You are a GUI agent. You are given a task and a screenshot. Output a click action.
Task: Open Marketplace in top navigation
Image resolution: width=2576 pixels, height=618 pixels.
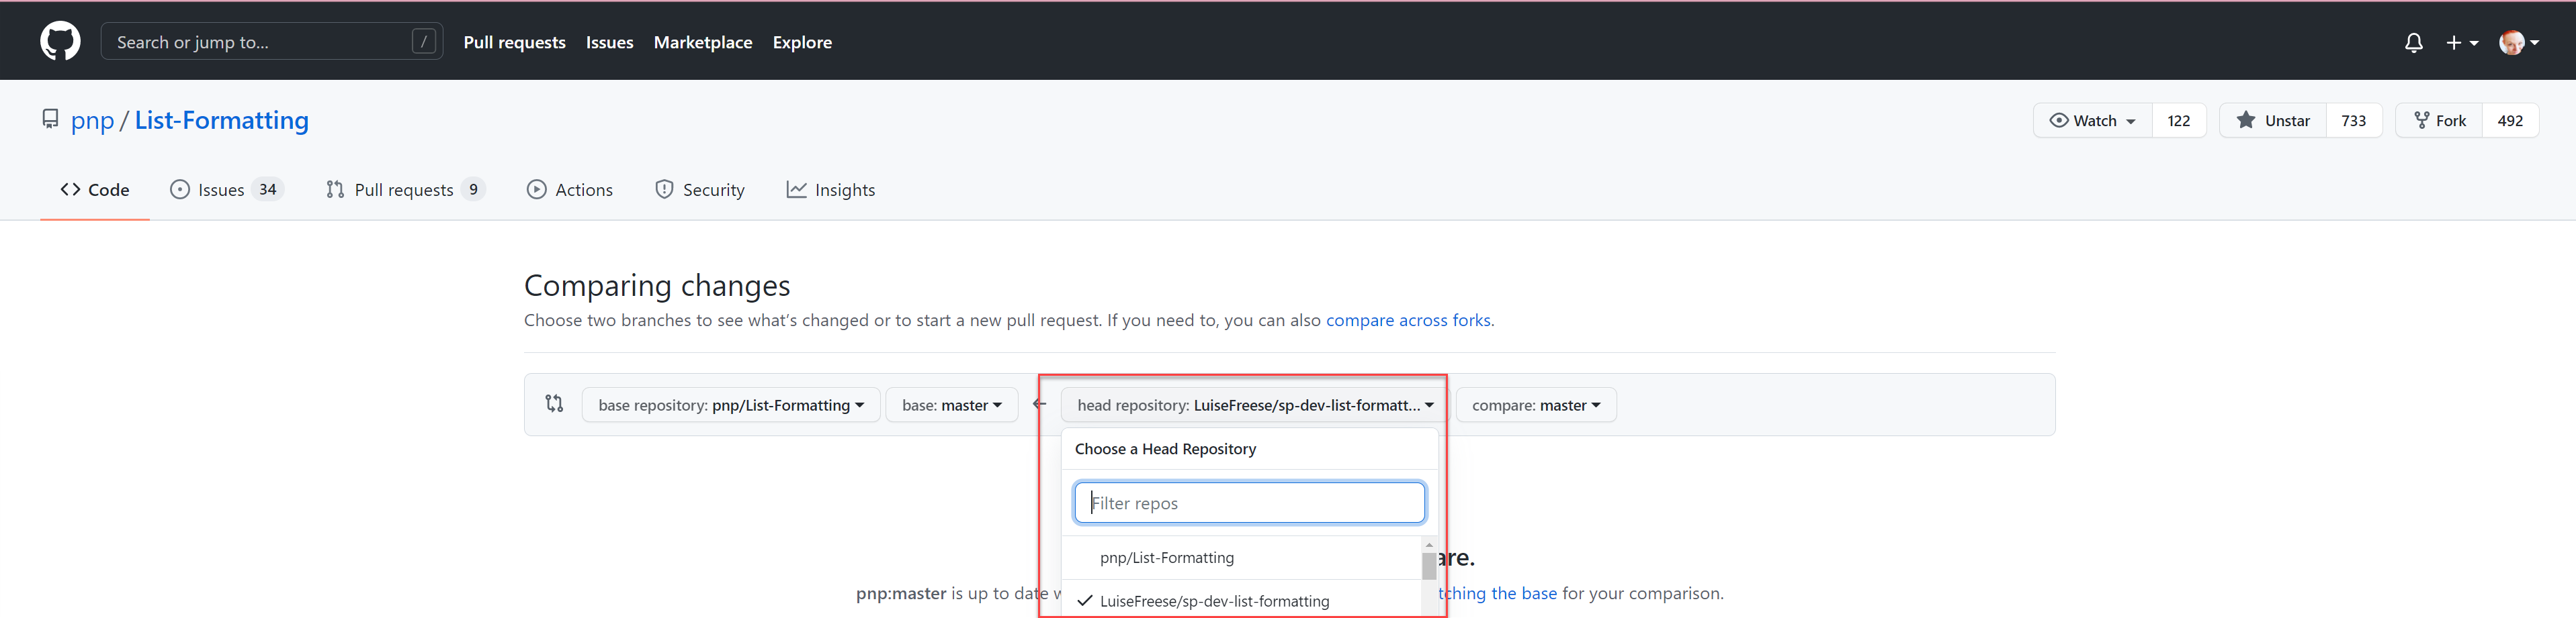(x=702, y=42)
